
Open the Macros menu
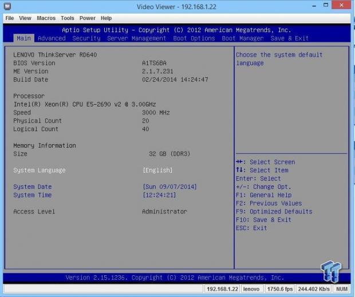point(46,18)
